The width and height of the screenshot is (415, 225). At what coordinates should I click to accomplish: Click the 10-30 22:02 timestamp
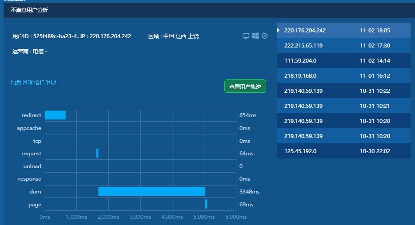click(375, 151)
